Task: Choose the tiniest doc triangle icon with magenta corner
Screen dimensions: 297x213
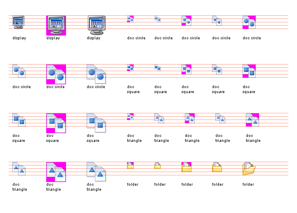Action: (x=130, y=116)
